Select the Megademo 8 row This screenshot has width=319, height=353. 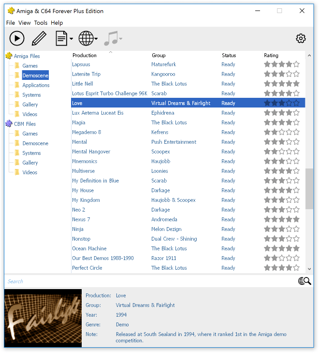pyautogui.click(x=188, y=132)
